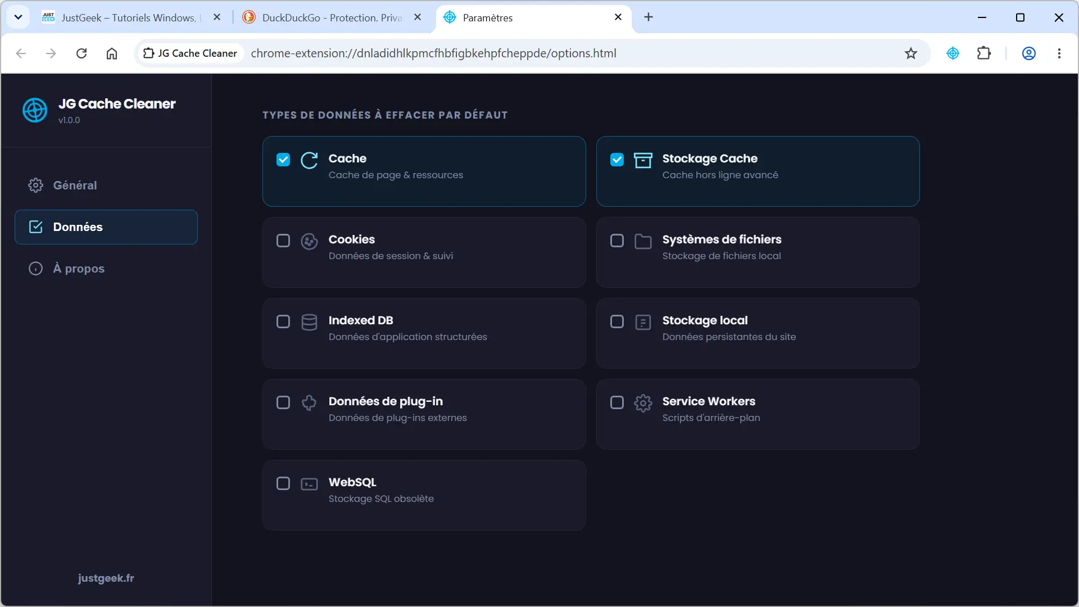Enable the Données de plug-in checkbox
Image resolution: width=1079 pixels, height=607 pixels.
pyautogui.click(x=283, y=402)
